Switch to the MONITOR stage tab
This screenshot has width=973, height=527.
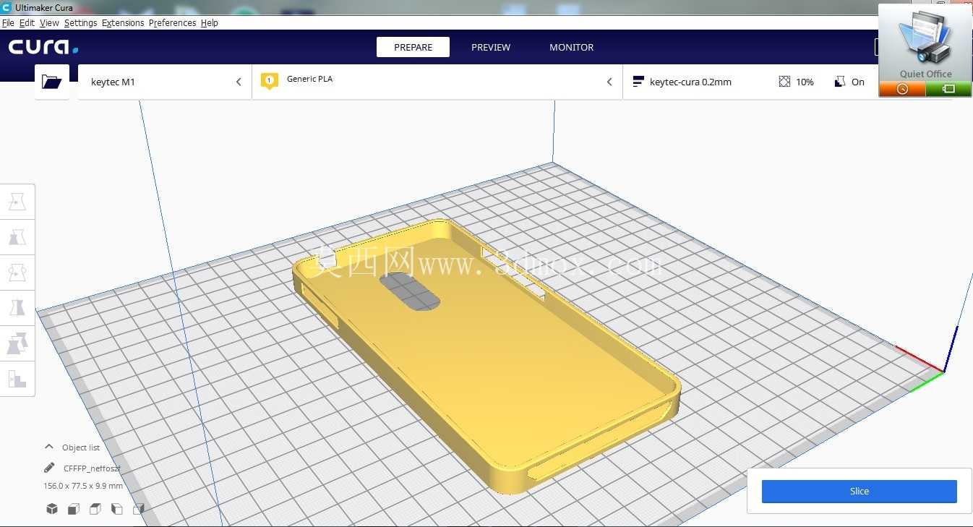pos(571,47)
